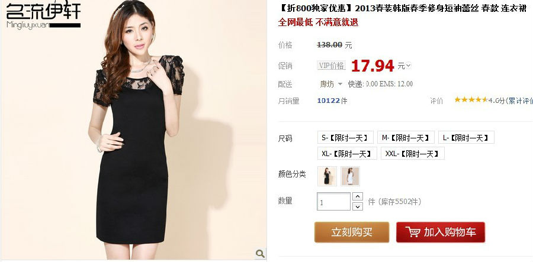533x262 pixels.
Task: Click the quantity input field
Action: point(334,202)
